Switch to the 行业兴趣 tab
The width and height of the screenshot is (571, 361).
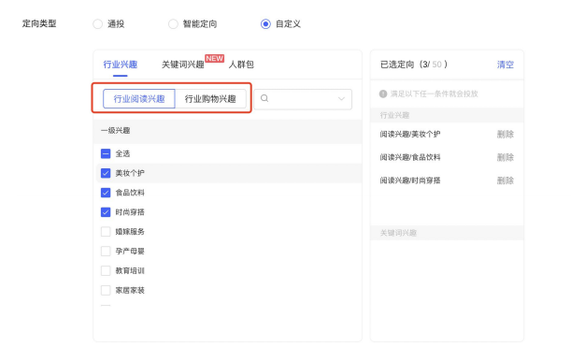(121, 65)
